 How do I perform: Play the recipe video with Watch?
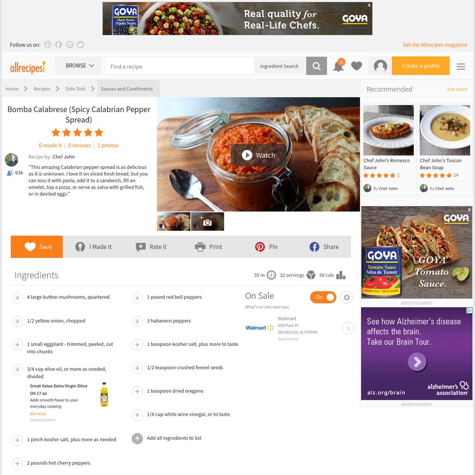pyautogui.click(x=258, y=155)
